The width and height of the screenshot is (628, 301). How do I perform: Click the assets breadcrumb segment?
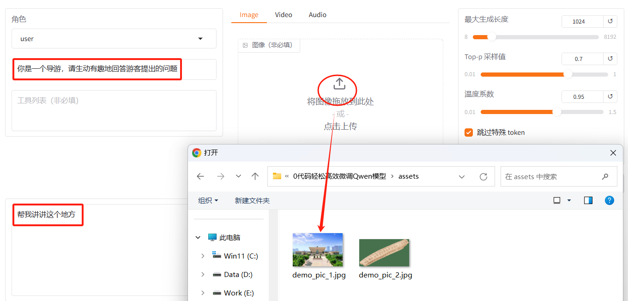[409, 176]
